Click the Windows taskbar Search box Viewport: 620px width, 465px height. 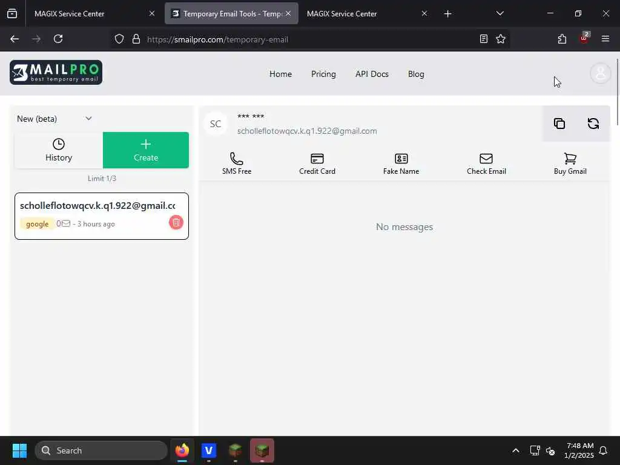pos(101,450)
